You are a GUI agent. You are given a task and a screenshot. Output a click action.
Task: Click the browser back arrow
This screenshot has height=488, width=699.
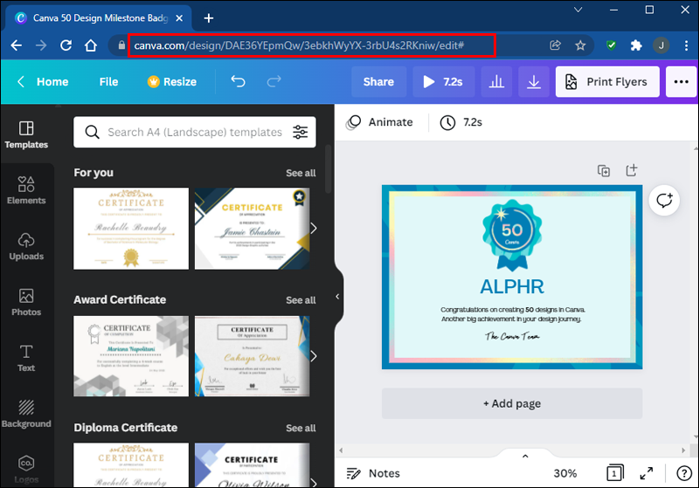(17, 45)
